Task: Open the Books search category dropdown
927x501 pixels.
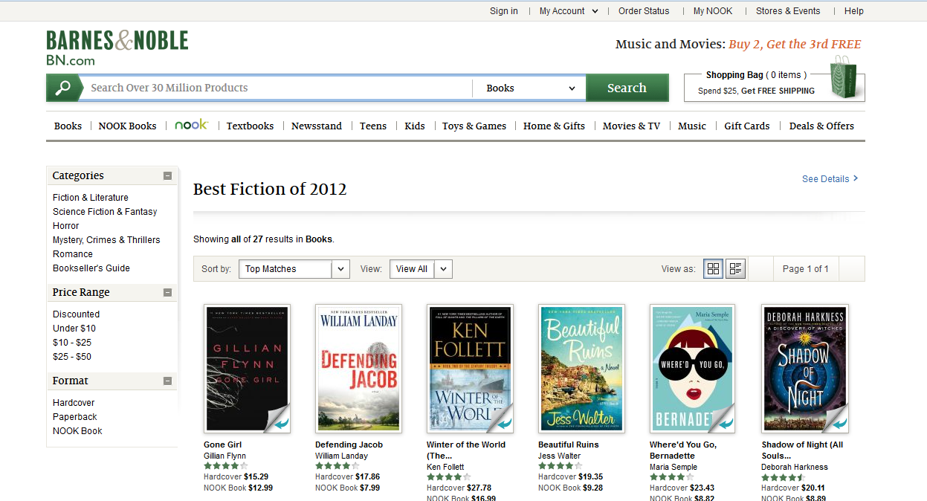Action: pos(529,88)
